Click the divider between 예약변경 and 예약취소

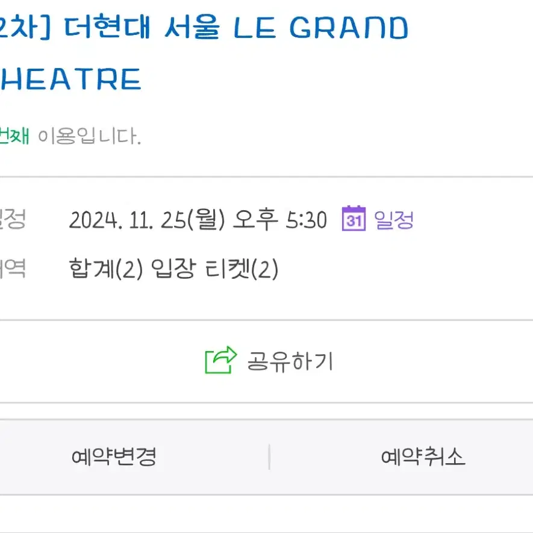[269, 457]
